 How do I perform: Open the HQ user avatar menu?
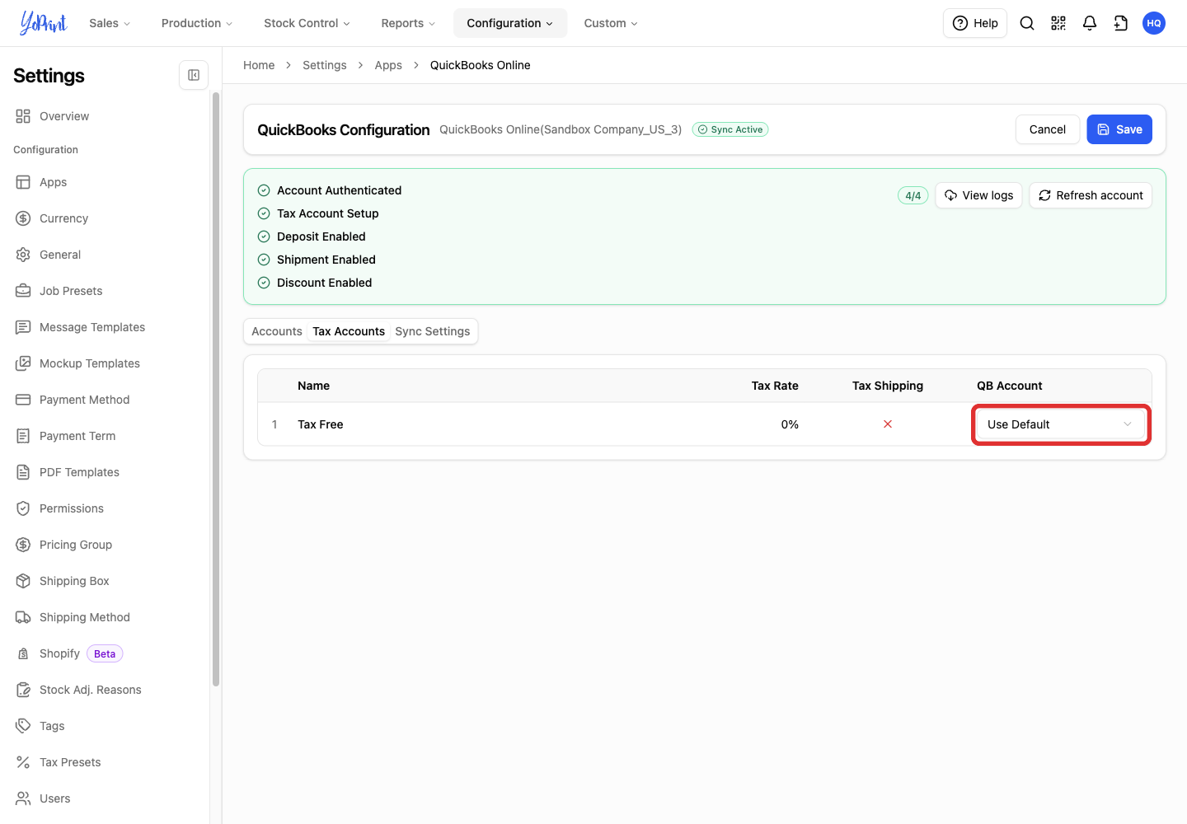[1154, 23]
